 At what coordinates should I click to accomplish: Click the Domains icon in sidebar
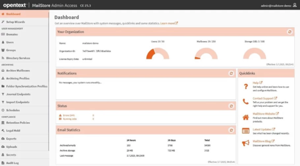3,34
